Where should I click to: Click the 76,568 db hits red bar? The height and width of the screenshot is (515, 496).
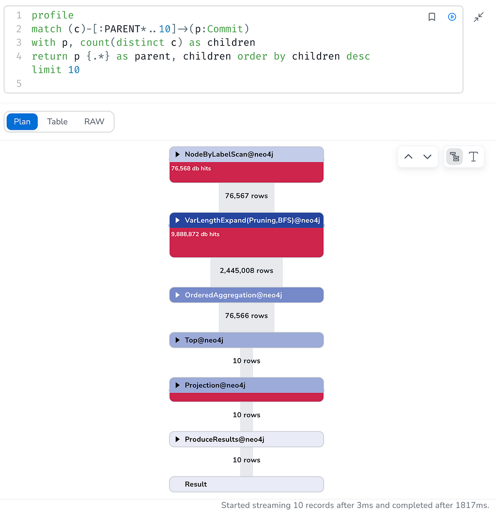[x=247, y=172]
